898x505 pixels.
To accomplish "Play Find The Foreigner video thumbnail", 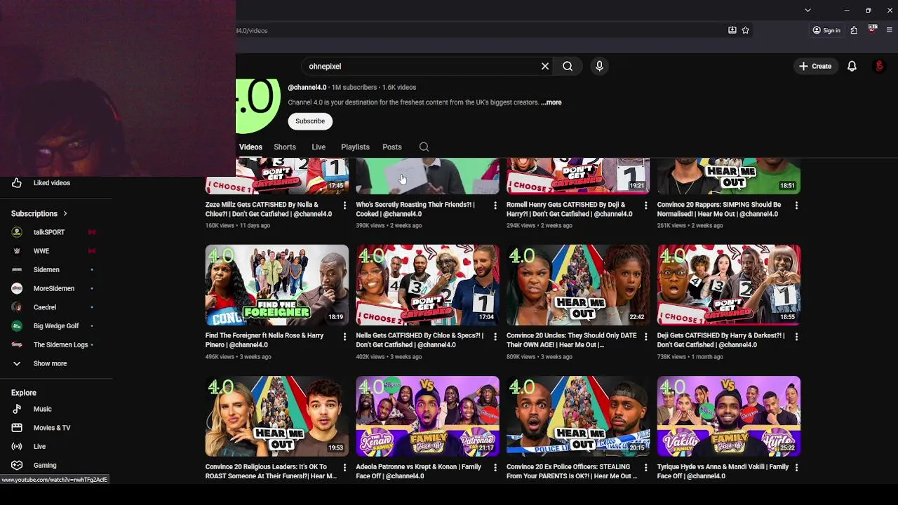I will (276, 285).
